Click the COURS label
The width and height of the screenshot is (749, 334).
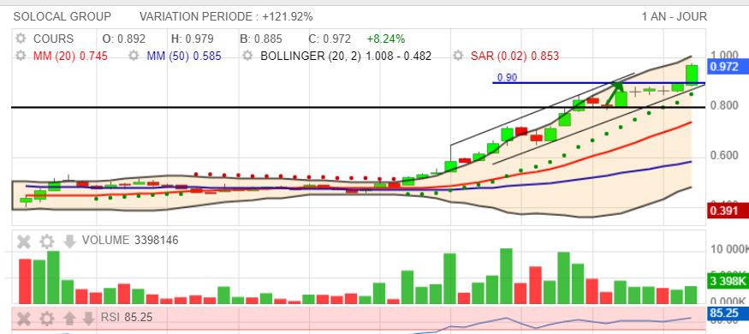coord(53,39)
